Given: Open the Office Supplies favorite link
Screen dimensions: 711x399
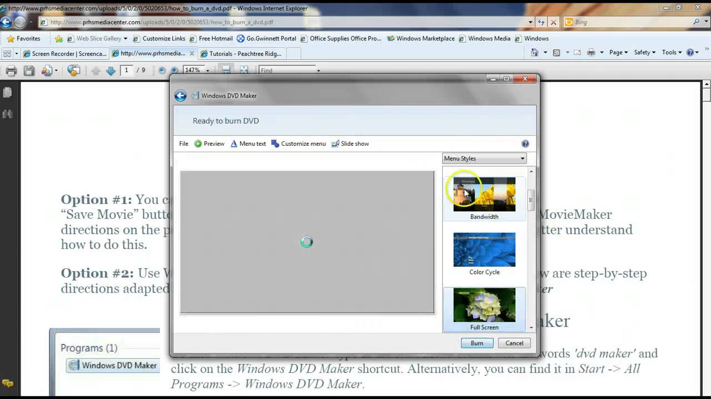Looking at the screenshot, I should [x=341, y=38].
